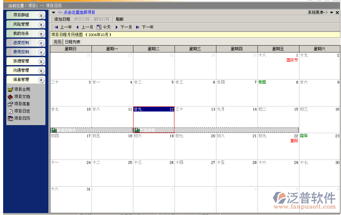Switch to the 日程列表 tab
This screenshot has height=215, width=341.
73,41
